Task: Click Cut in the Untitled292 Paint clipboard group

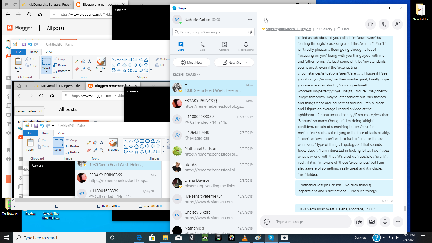Action: [x=30, y=59]
